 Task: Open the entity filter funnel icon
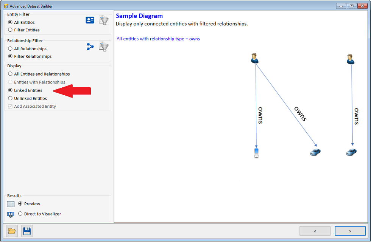click(x=103, y=20)
